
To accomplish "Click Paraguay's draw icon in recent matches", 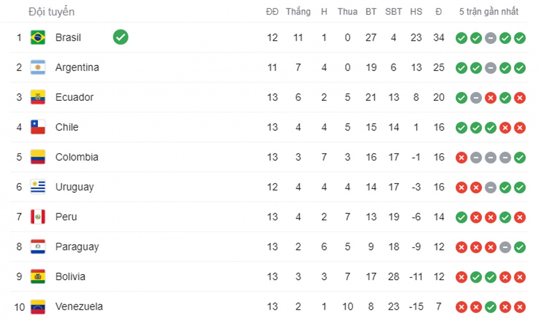I will pyautogui.click(x=506, y=247).
